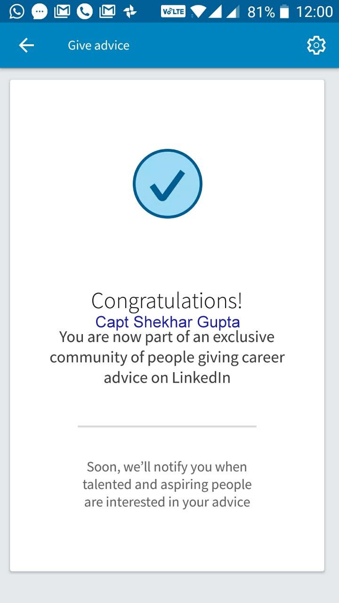
Task: Tap the Wi-Fi signal icon
Action: pyautogui.click(x=198, y=11)
